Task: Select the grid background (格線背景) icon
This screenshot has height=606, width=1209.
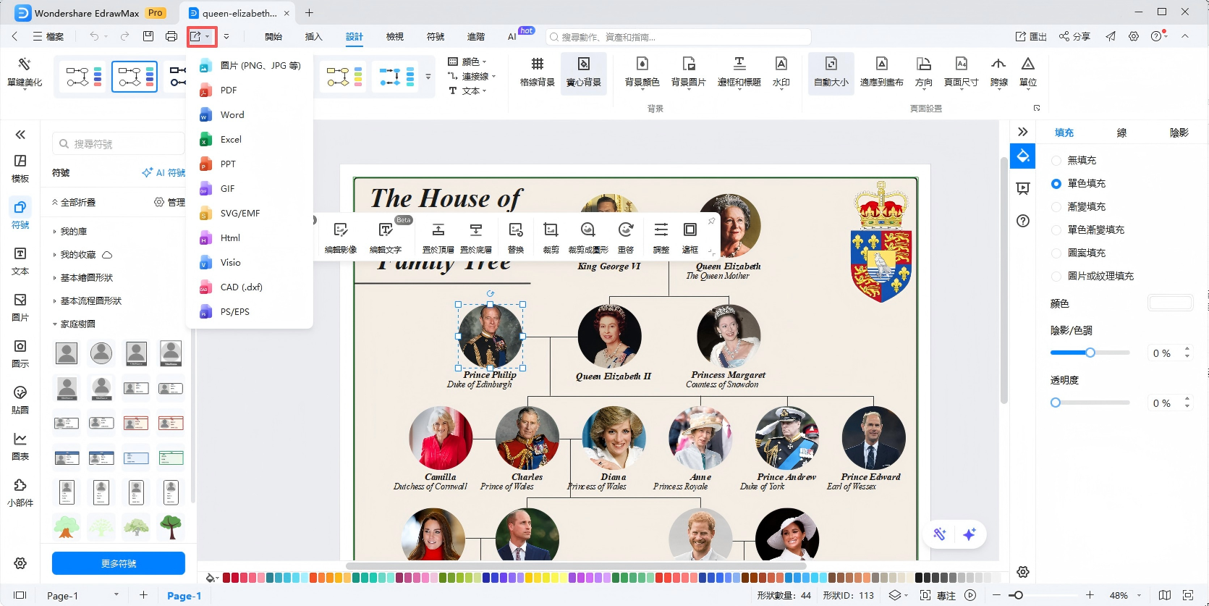Action: [x=537, y=72]
